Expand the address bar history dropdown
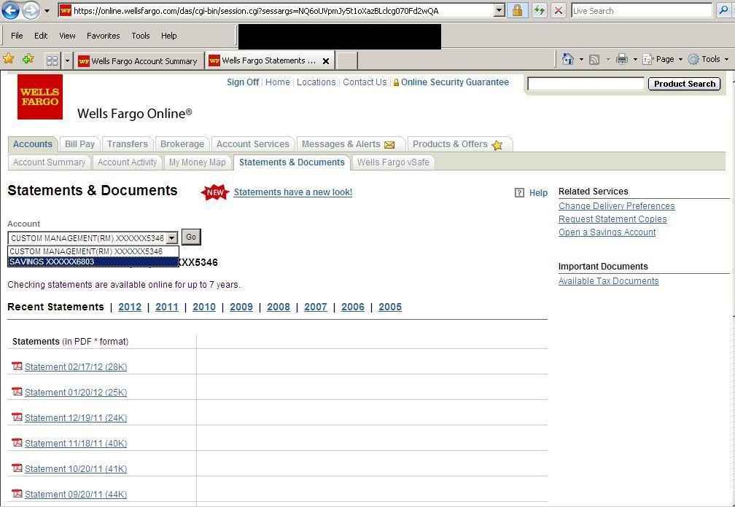Screen dimensions: 735x507 pos(499,10)
